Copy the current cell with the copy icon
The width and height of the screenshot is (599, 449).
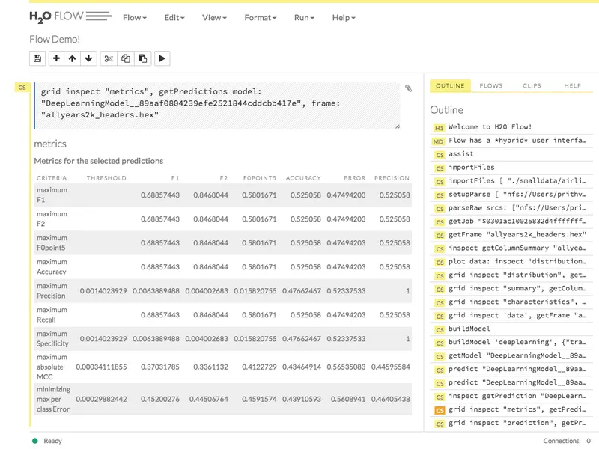(x=126, y=58)
